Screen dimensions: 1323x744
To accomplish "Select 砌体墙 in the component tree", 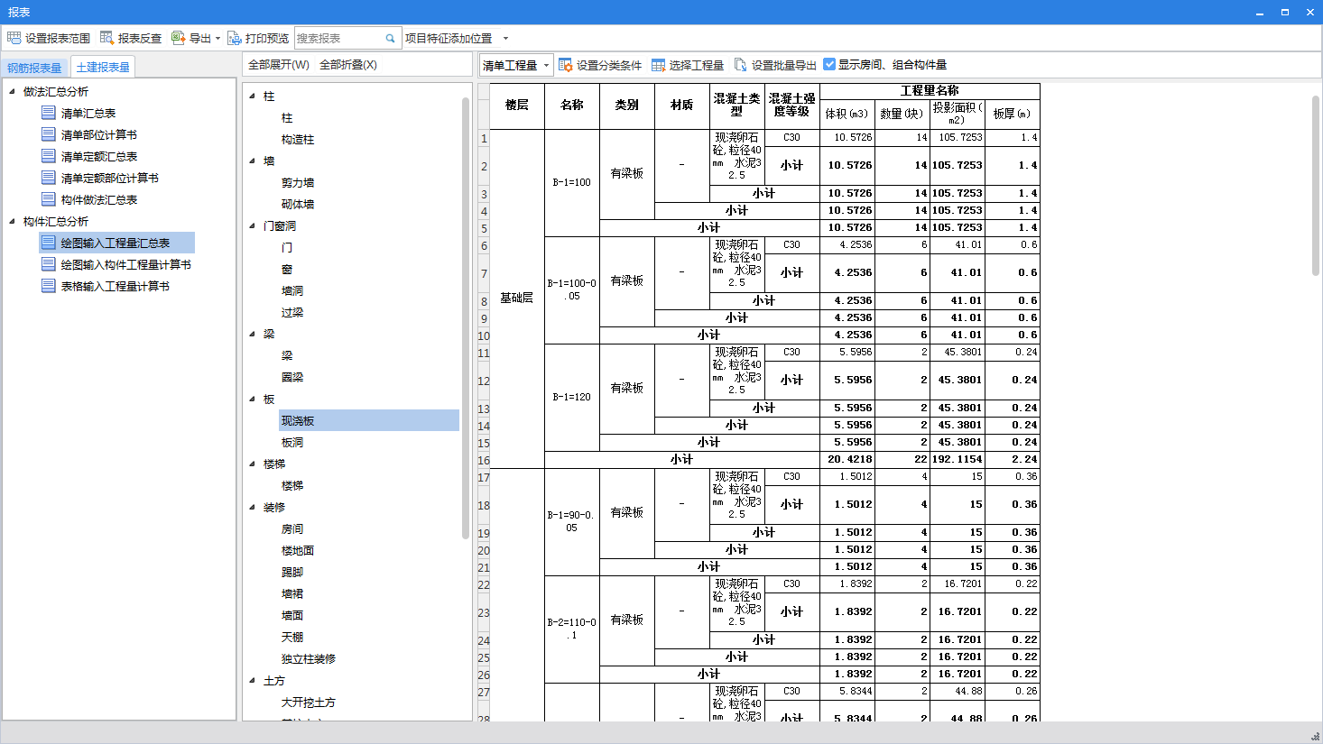I will point(298,204).
